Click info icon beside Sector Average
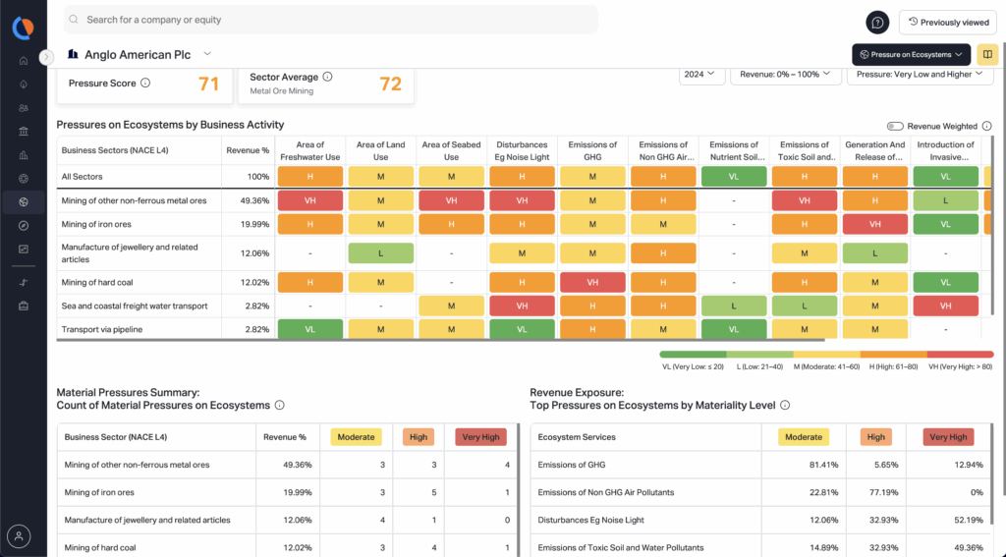 coord(328,77)
